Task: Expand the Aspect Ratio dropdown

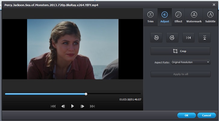Action: (x=191, y=62)
